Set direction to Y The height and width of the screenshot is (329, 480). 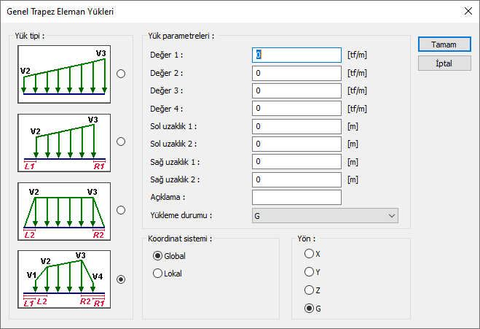point(310,272)
